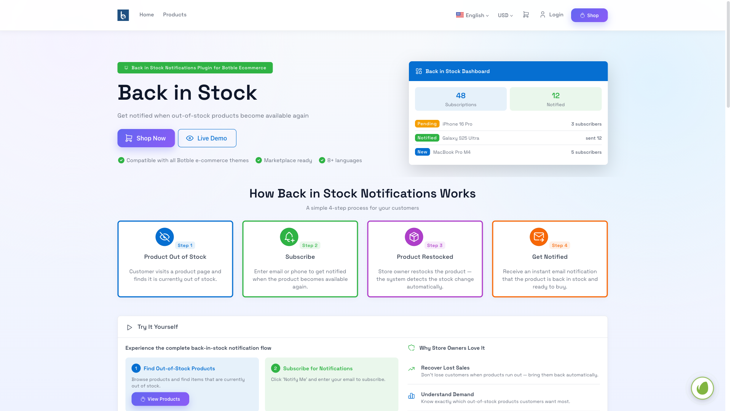The height and width of the screenshot is (411, 731).
Task: Launch the Live Demo button
Action: click(207, 138)
